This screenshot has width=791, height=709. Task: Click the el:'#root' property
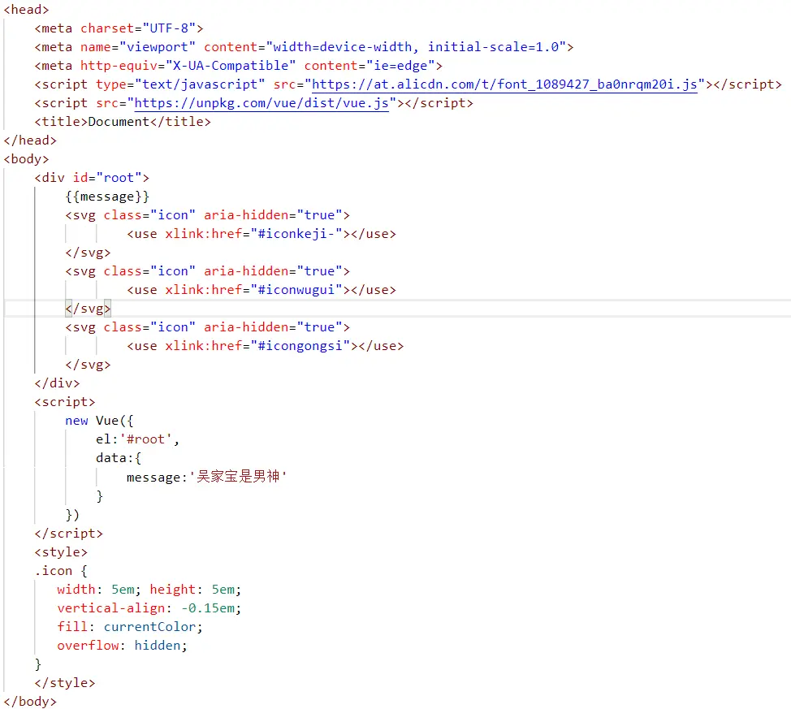tap(134, 439)
